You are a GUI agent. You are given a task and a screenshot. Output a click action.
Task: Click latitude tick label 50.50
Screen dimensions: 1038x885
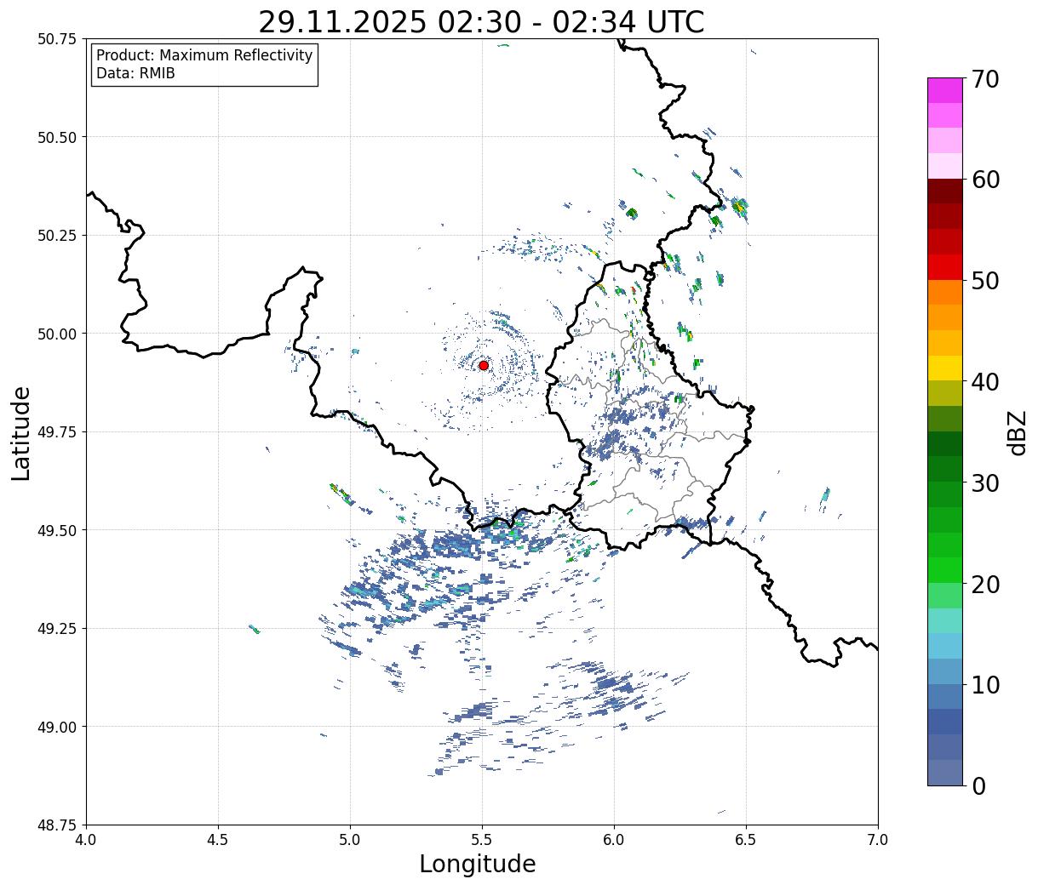[57, 137]
